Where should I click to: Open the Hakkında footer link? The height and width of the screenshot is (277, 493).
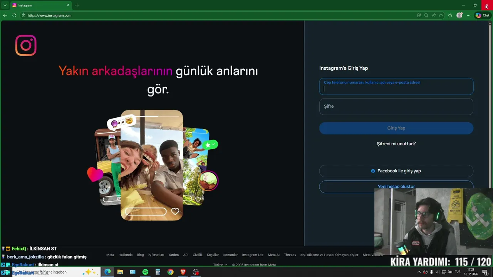[126, 255]
